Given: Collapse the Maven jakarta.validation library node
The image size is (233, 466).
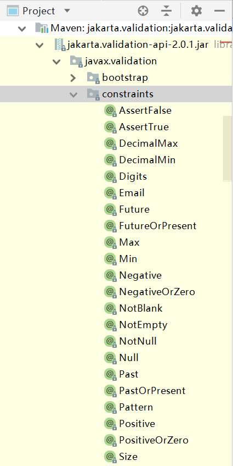Looking at the screenshot, I should point(21,29).
